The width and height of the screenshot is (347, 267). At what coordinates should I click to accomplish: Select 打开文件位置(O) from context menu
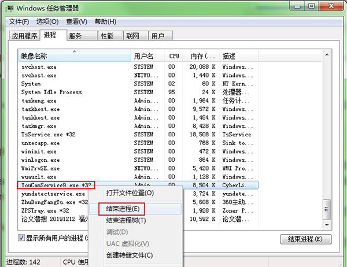pyautogui.click(x=130, y=192)
